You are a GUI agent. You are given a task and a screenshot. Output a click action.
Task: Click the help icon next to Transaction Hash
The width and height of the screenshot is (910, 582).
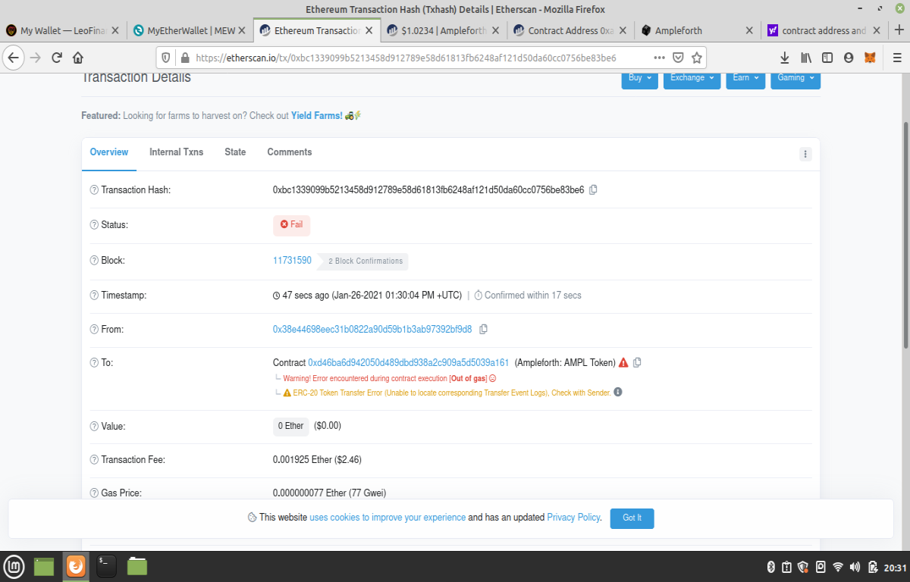point(94,189)
